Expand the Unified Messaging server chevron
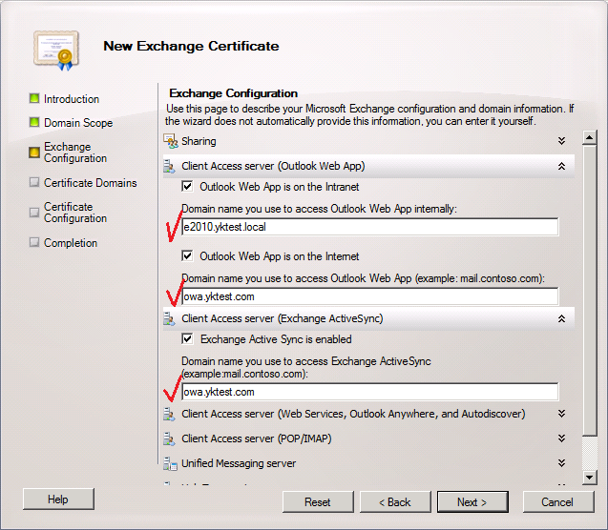This screenshot has width=608, height=530. 562,463
